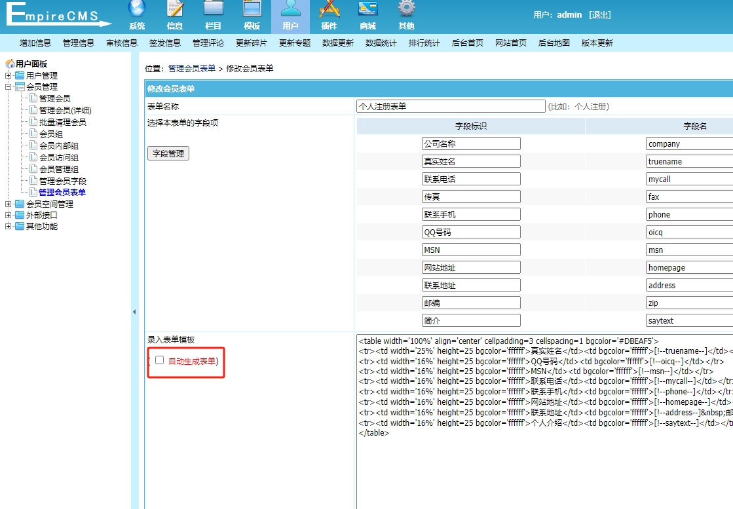Click the 表单名称 input field
This screenshot has width=733, height=509.
[449, 105]
